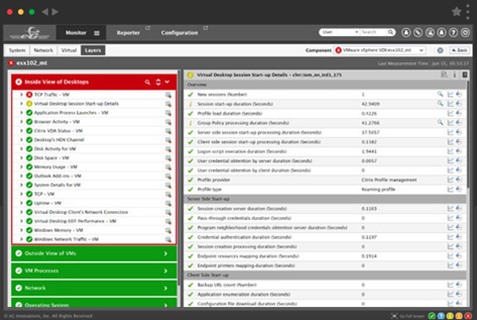Click the eG logo
477x320 pixels.
pos(30,33)
